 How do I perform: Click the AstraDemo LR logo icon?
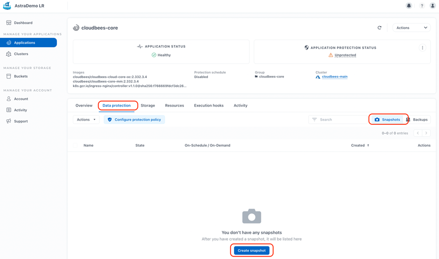(x=7, y=6)
